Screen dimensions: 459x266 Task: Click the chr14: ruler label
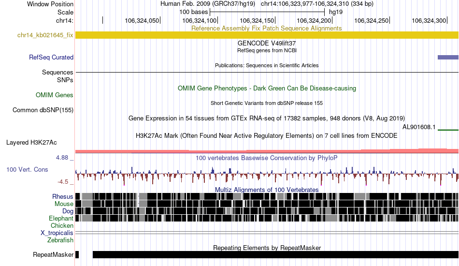point(65,20)
